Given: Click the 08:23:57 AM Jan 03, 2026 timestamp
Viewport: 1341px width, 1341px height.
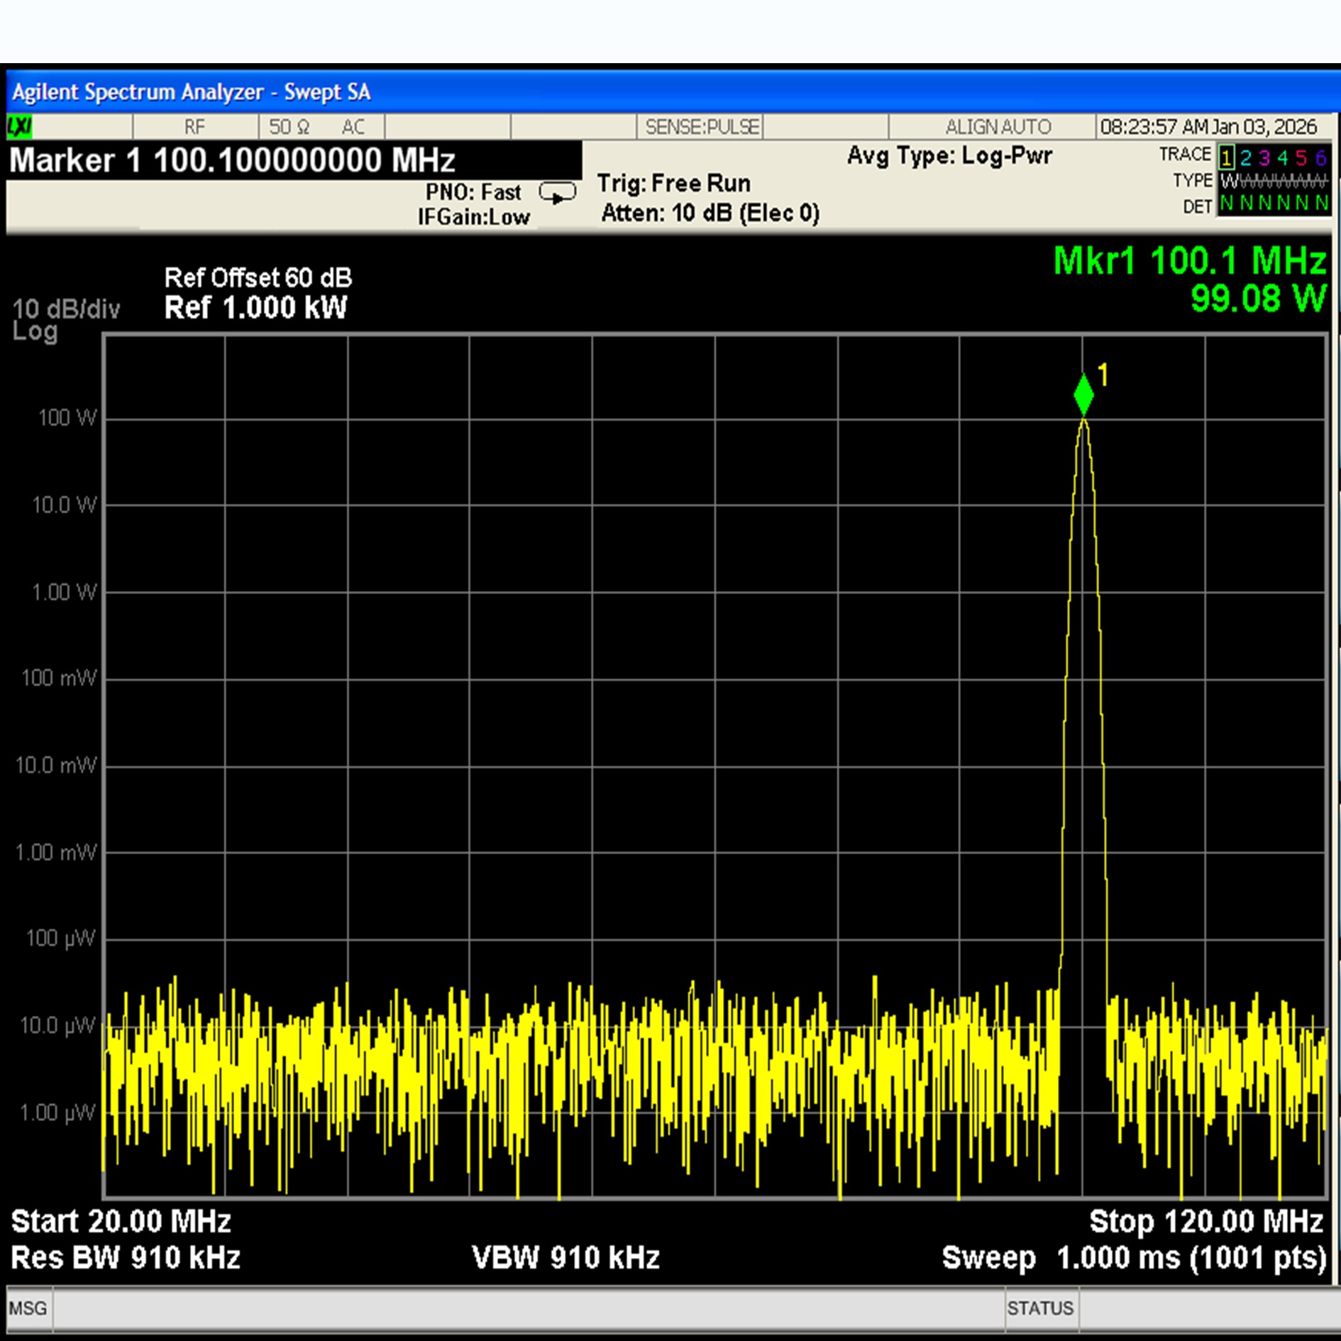Looking at the screenshot, I should 1208,127.
